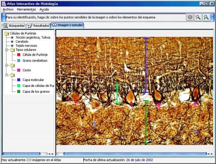The height and width of the screenshot is (164, 216).
Task: Click the image panel scroll left arrow
Action: coord(208,154)
